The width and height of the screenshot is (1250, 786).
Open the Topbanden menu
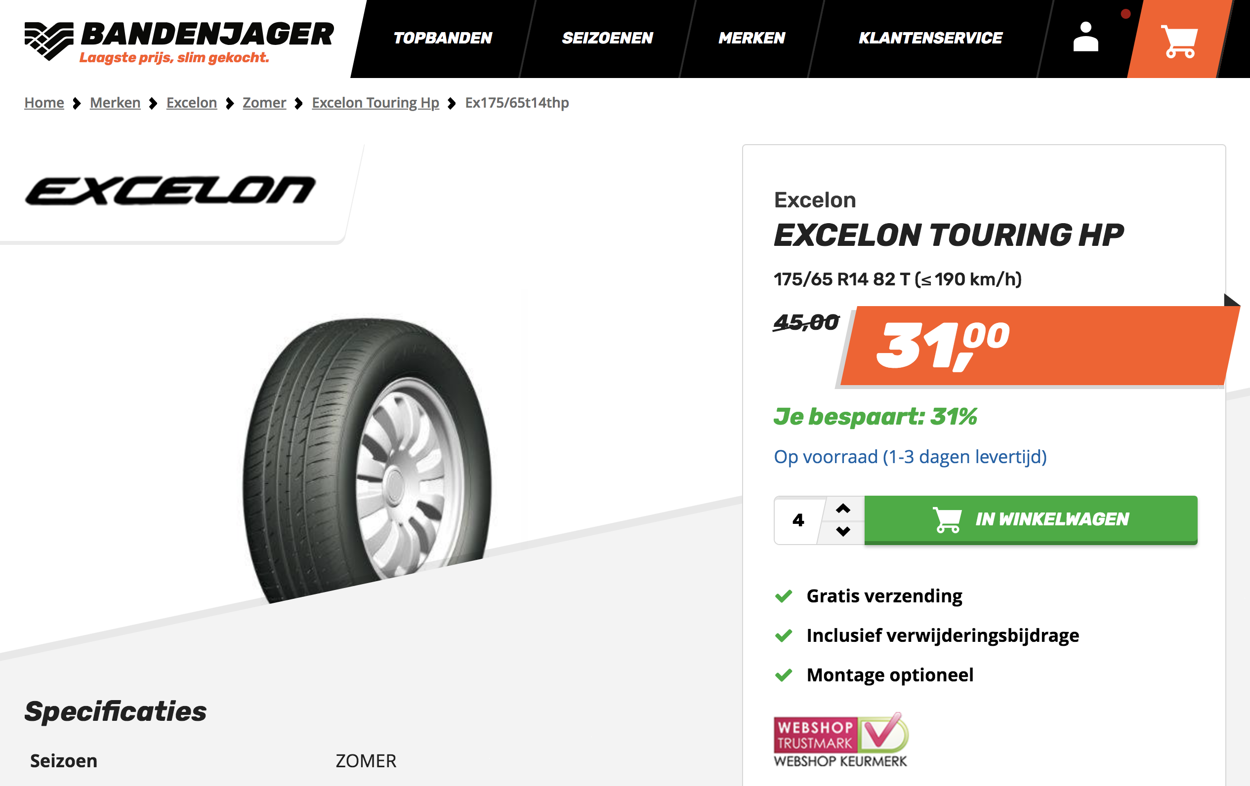click(x=443, y=38)
